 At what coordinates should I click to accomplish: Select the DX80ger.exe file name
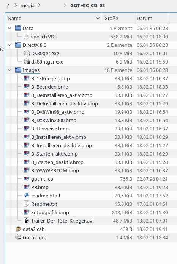[x=45, y=54]
